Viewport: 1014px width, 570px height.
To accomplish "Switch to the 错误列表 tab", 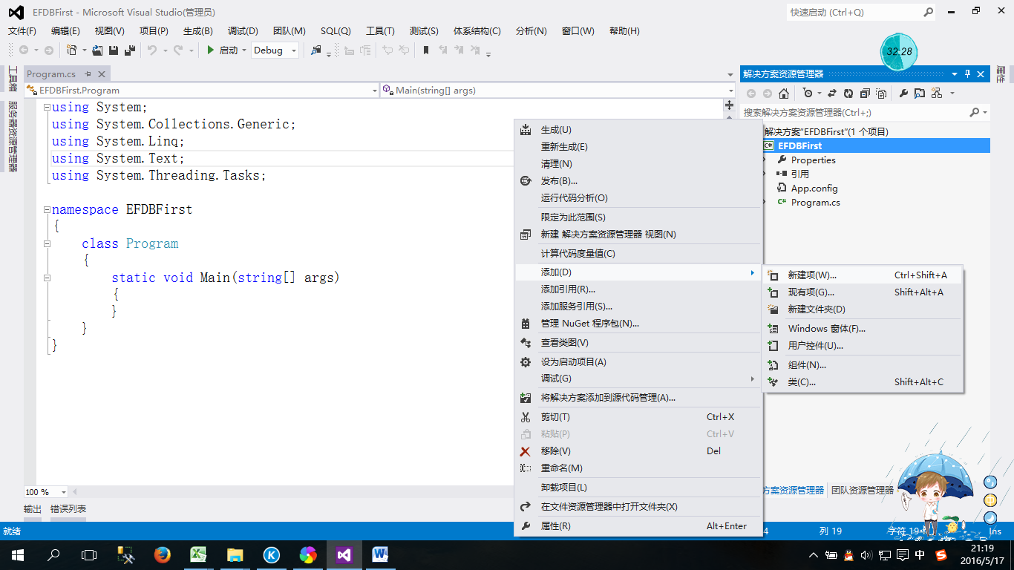I will tap(68, 508).
